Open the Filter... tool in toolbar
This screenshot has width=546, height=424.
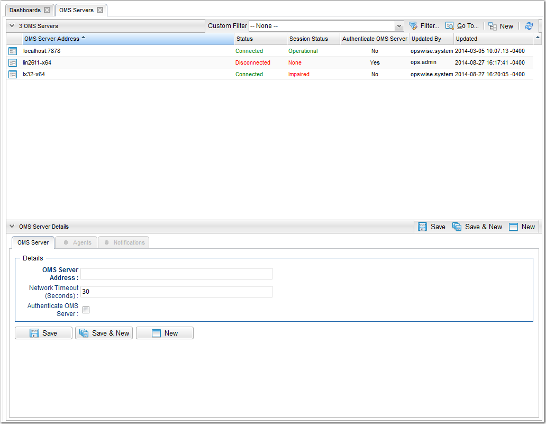[x=424, y=26]
